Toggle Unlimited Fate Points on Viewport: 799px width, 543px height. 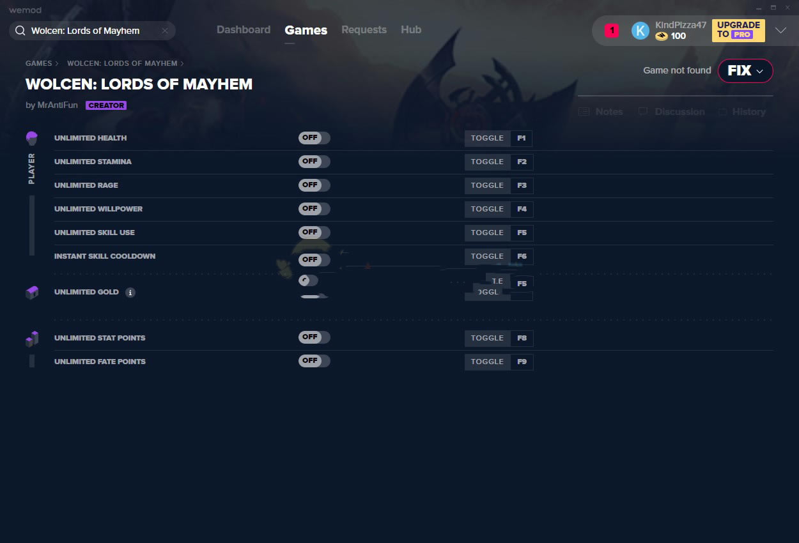pos(314,361)
